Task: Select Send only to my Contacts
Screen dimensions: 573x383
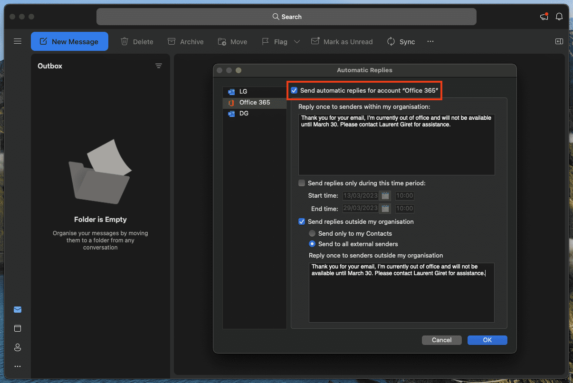Action: pyautogui.click(x=312, y=233)
